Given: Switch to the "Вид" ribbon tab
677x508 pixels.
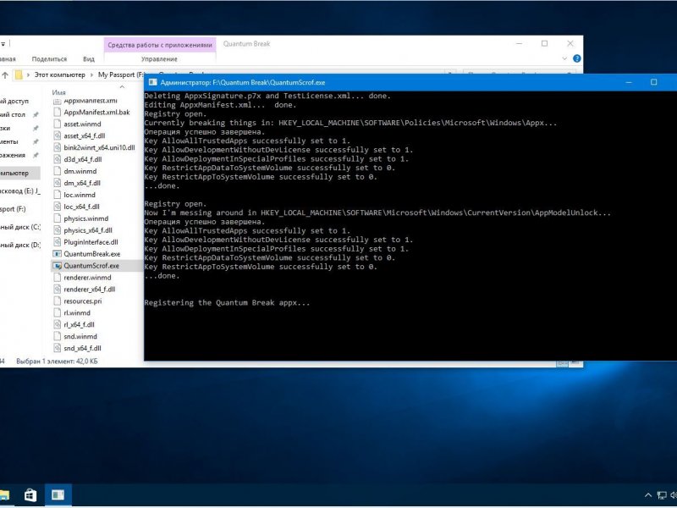Looking at the screenshot, I should pyautogui.click(x=89, y=58).
